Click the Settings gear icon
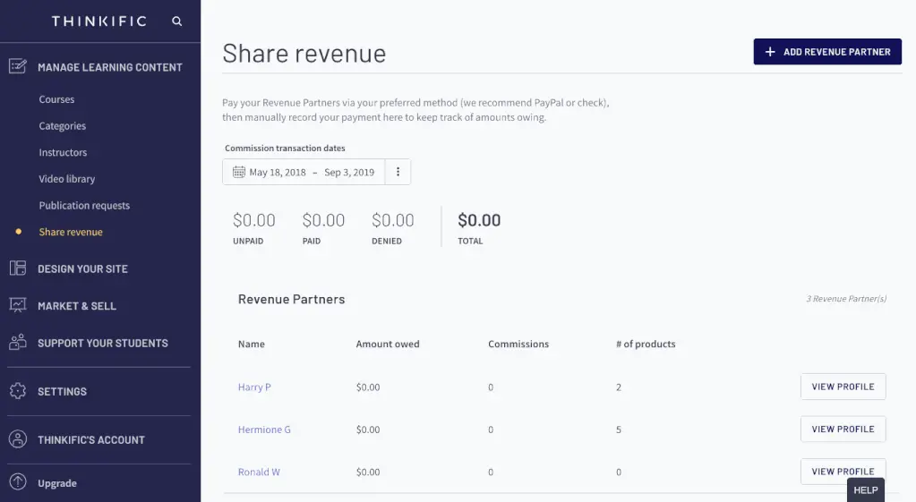The image size is (916, 502). [x=17, y=391]
